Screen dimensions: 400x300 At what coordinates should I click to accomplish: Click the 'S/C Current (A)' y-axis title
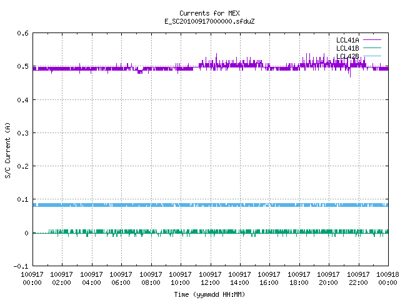8,150
